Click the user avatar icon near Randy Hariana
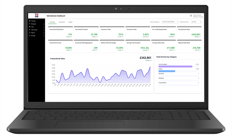Screen dimensions: 232x137 click(191, 16)
